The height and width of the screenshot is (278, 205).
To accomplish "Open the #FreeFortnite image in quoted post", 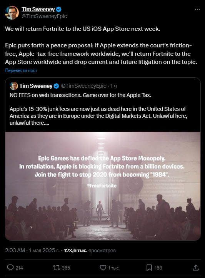I will [103, 186].
